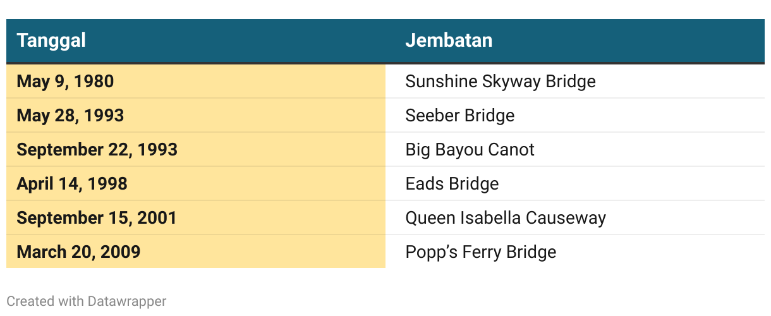This screenshot has width=771, height=316.
Task: Click the Sunshine Skyway Bridge entry
Action: [501, 82]
